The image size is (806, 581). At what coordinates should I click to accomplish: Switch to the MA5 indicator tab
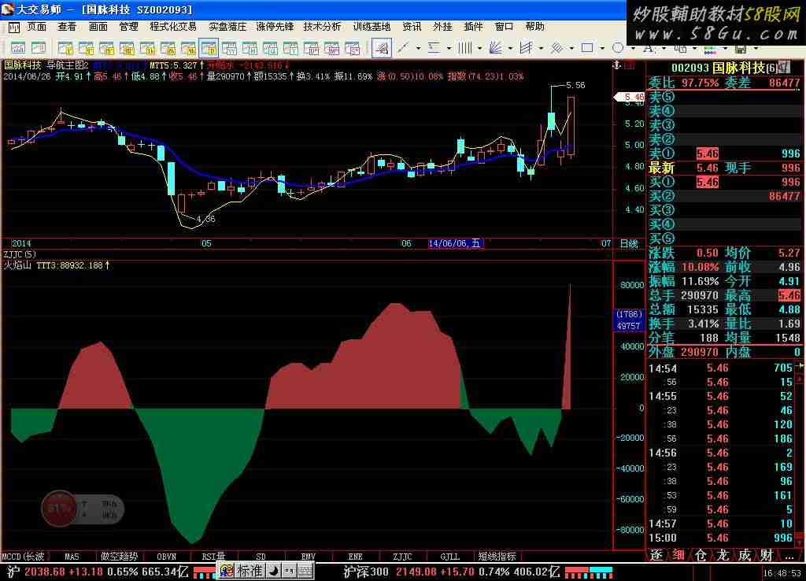click(x=72, y=557)
